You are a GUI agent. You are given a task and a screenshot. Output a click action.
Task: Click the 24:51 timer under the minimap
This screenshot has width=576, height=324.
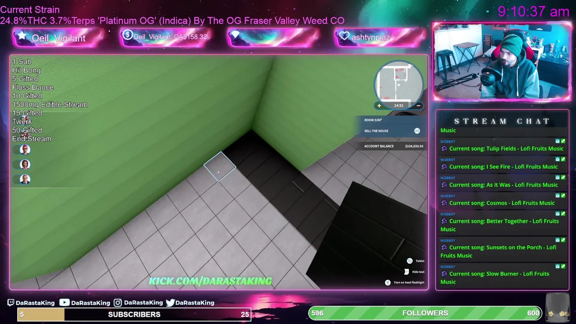[x=399, y=106]
